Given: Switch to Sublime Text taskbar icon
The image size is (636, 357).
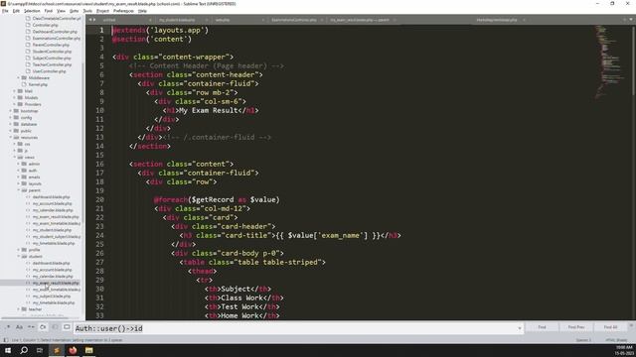Looking at the screenshot, I should click(57, 350).
